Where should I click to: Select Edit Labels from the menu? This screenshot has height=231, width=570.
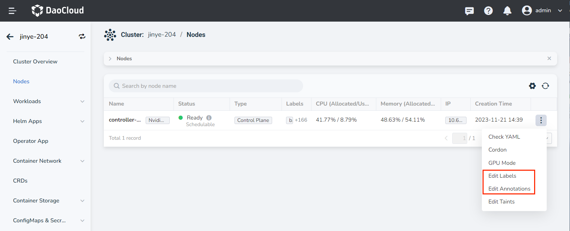[502, 176]
